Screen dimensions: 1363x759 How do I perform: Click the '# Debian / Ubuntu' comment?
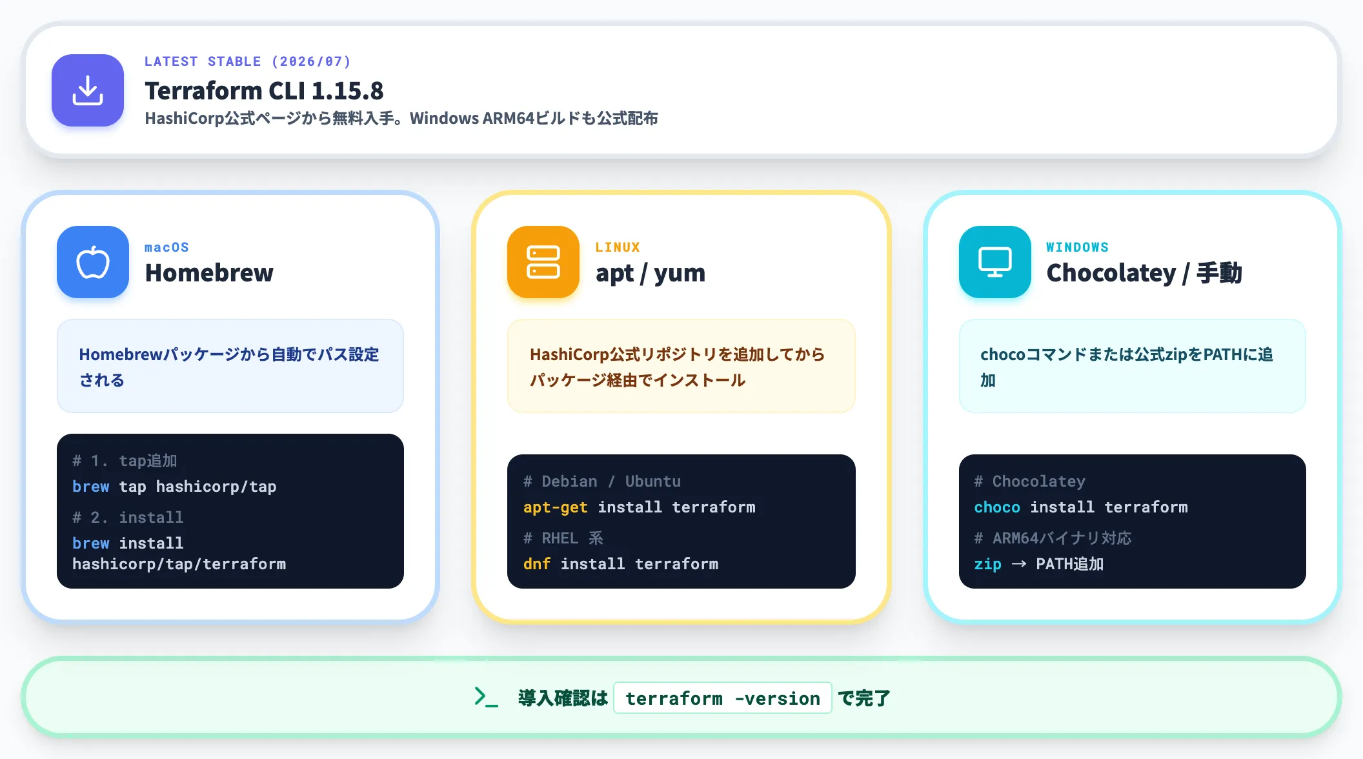click(602, 481)
